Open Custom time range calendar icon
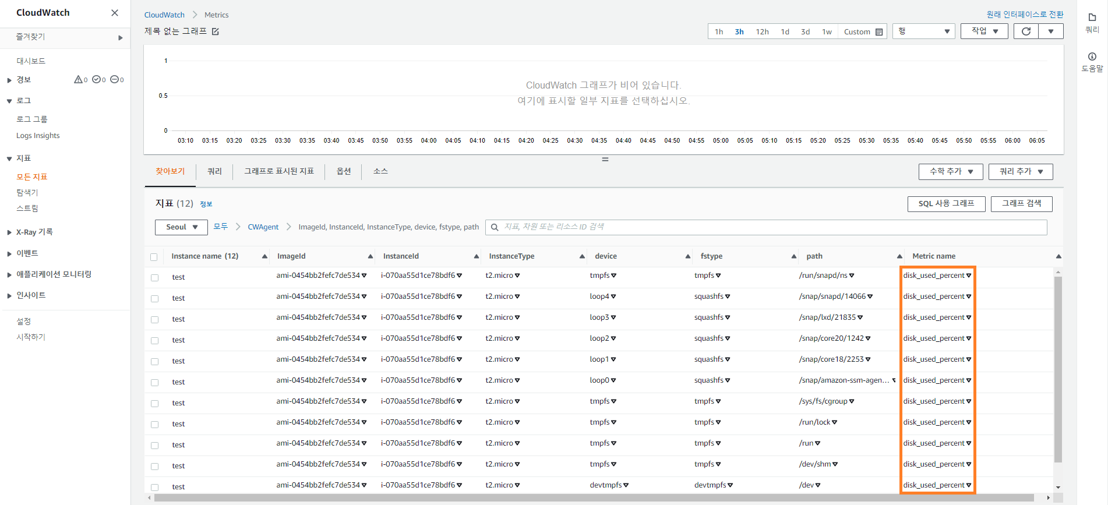Viewport: 1108px width, 505px height. click(879, 32)
